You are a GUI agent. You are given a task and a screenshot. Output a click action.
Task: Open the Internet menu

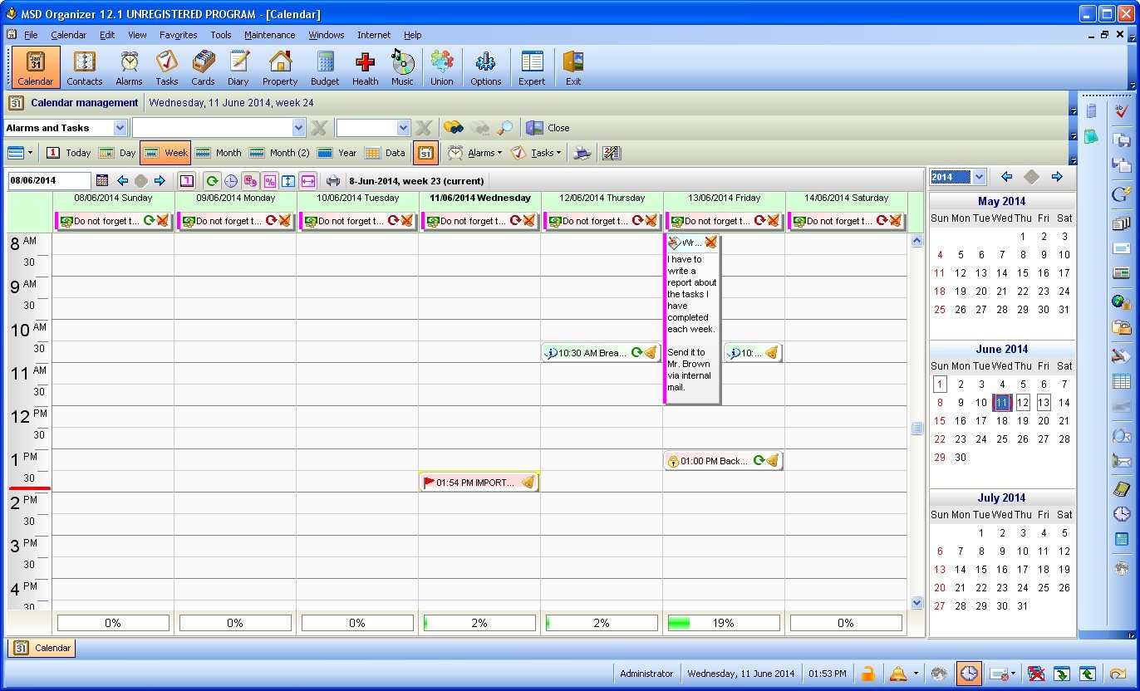click(374, 35)
